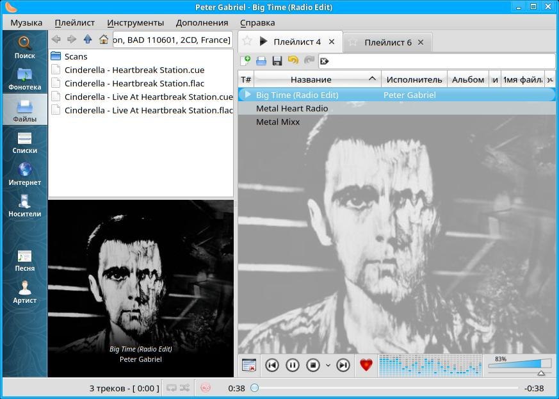Open stop-after dropdown arrow

pyautogui.click(x=328, y=365)
